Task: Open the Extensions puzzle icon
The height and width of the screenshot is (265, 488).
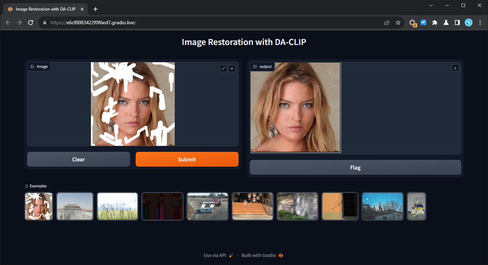Action: (435, 23)
